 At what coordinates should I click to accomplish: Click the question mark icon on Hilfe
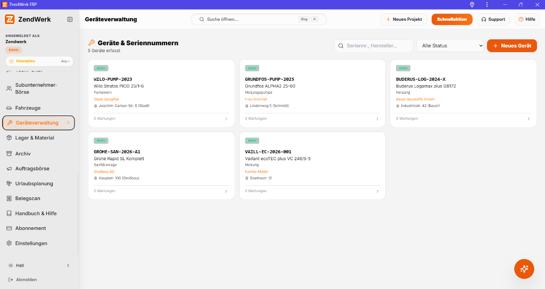pyautogui.click(x=521, y=20)
